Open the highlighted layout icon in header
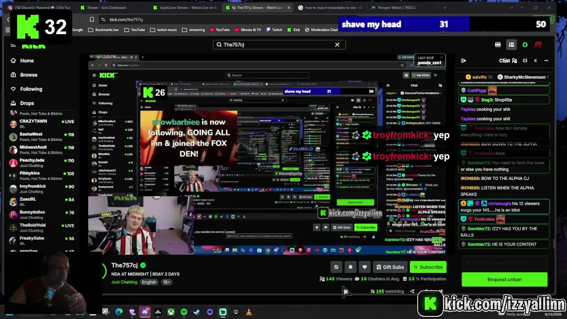567x319 pixels. point(511,45)
